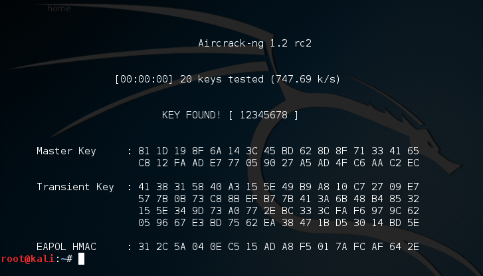This screenshot has width=483, height=276.
Task: Click the terminal cursor block after the prompt
Action: click(x=81, y=259)
